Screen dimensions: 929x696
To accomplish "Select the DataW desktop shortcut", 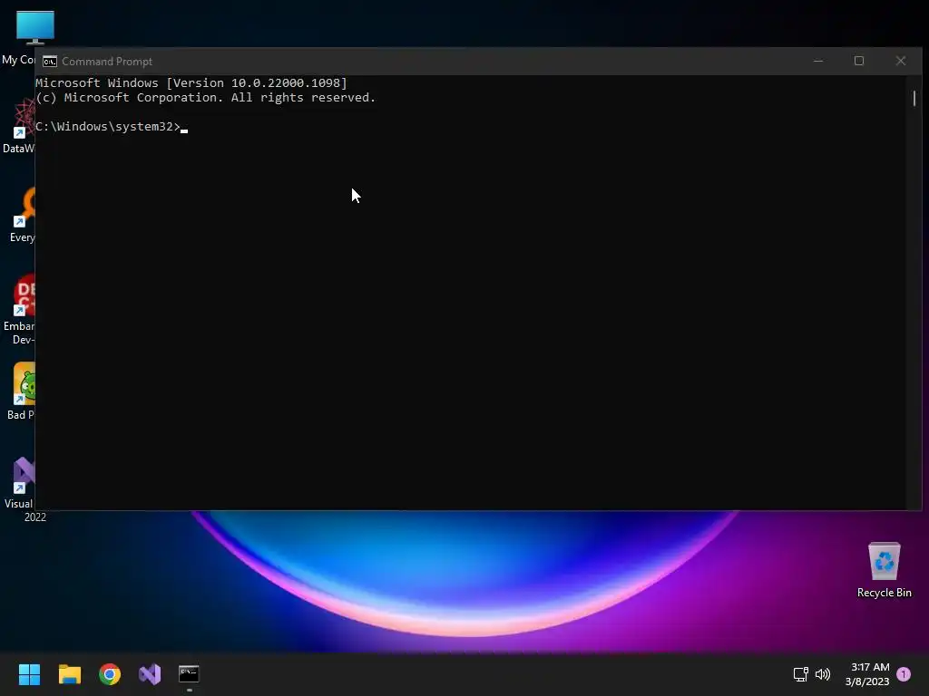I will (x=20, y=126).
